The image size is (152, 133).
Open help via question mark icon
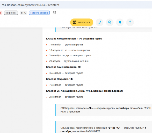130,22
